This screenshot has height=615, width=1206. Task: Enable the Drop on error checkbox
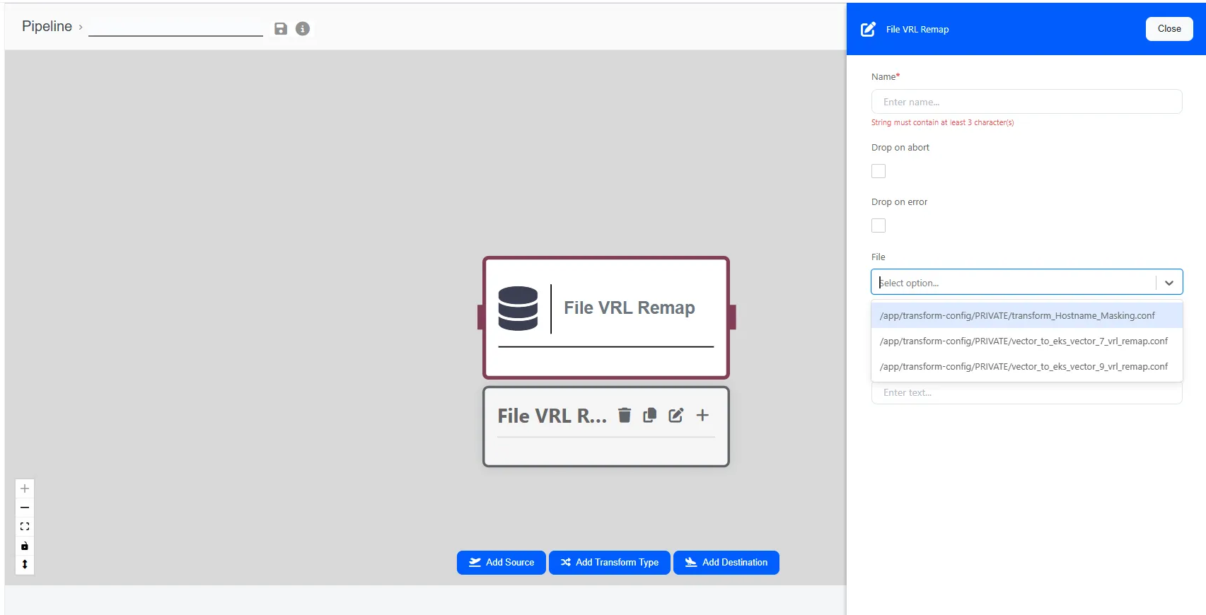pyautogui.click(x=879, y=225)
